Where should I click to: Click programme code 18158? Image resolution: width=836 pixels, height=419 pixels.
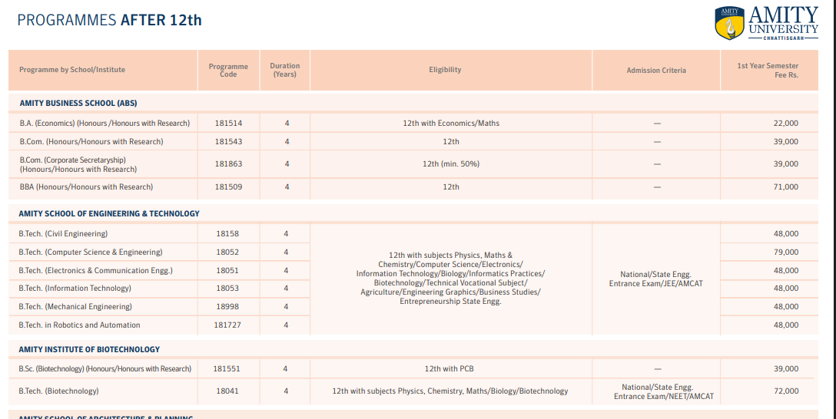tap(227, 234)
